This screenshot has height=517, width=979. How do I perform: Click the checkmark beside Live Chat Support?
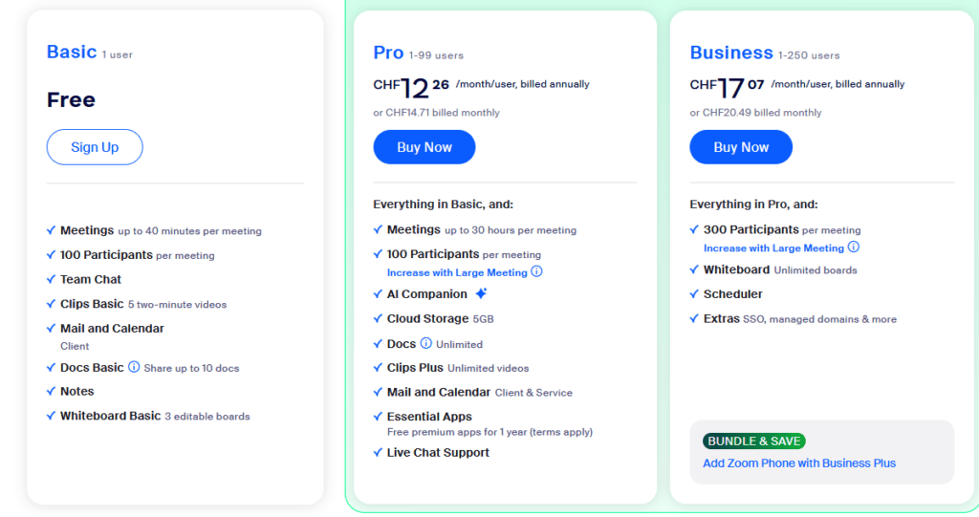tap(378, 452)
